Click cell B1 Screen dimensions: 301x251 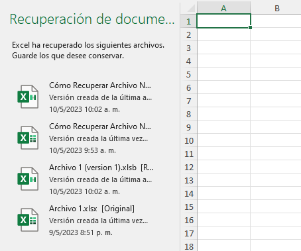pos(276,21)
